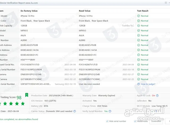
Task: Click the Normal check icon in AA/A row
Action: click(x=138, y=35)
